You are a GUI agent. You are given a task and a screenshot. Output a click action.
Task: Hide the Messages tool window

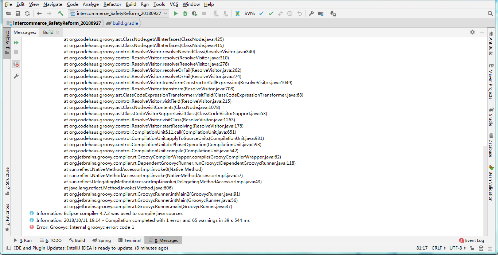(x=482, y=32)
